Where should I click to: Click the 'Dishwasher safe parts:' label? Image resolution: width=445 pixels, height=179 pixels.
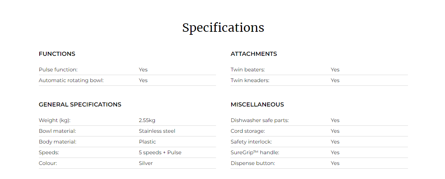(259, 120)
